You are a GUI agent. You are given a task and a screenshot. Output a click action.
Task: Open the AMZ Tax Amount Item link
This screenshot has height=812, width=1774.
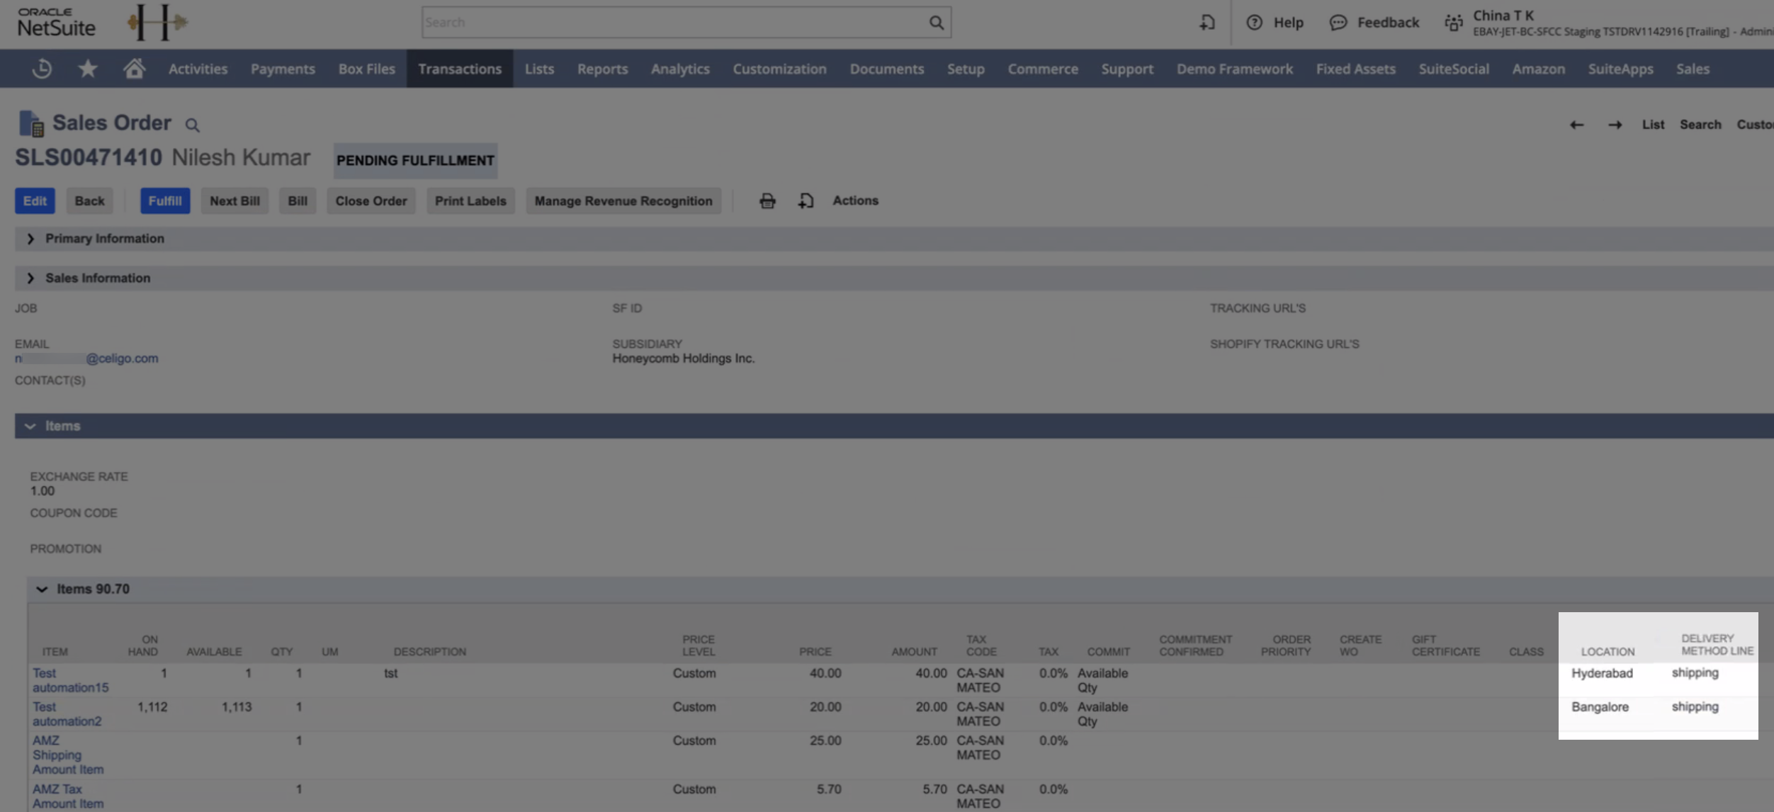[68, 796]
